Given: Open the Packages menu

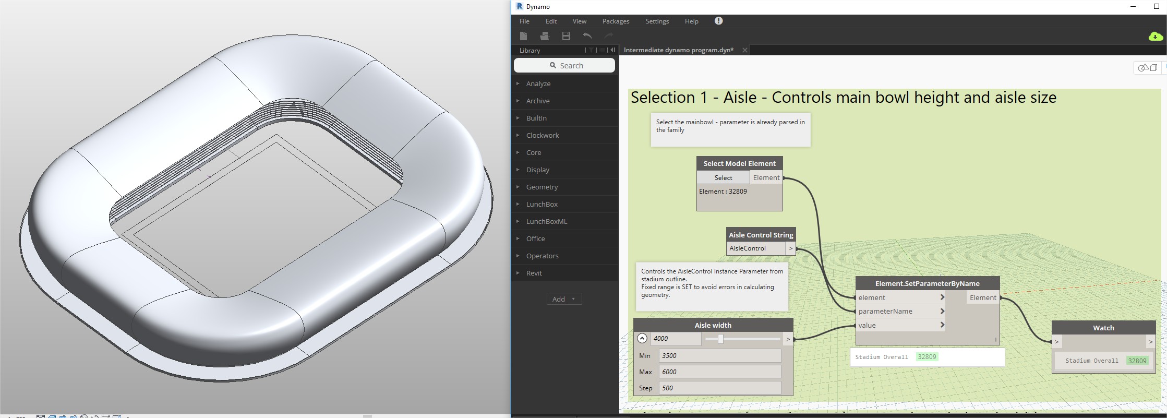Looking at the screenshot, I should tap(616, 21).
